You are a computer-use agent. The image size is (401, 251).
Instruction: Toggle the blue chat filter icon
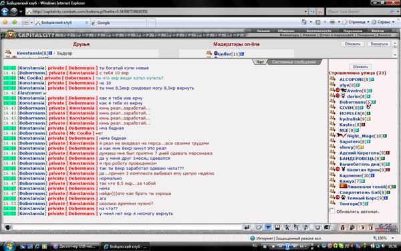268,228
